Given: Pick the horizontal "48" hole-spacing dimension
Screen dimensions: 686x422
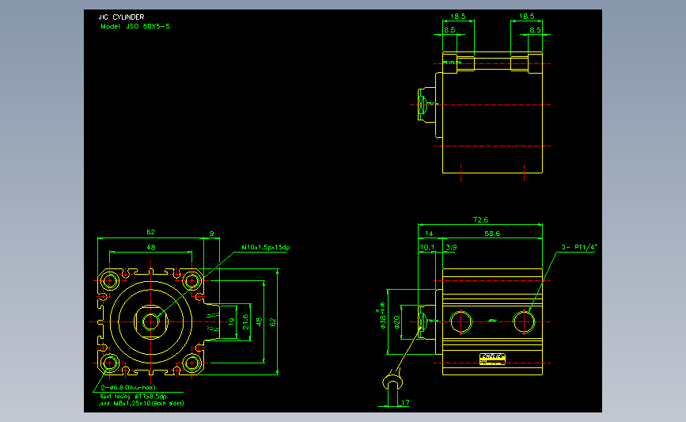Looking at the screenshot, I should coord(150,247).
